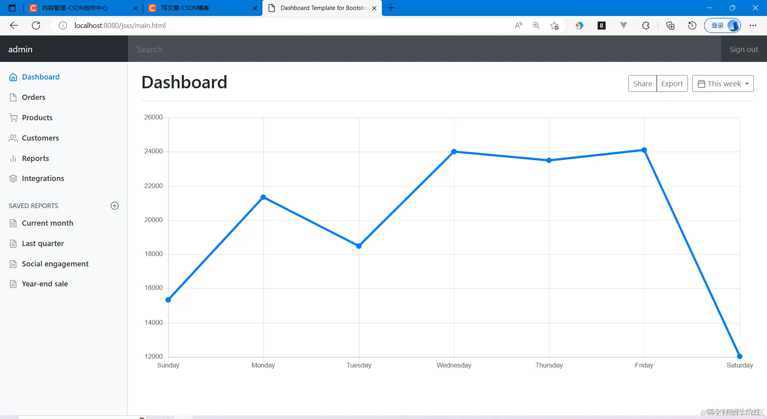Click the Tuesday data point on chart
The height and width of the screenshot is (419, 767).
click(x=359, y=246)
